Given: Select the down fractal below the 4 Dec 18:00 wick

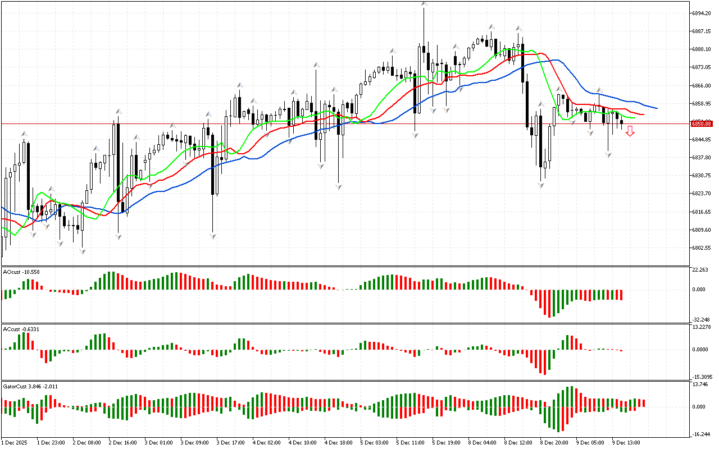Looking at the screenshot, I should (x=339, y=186).
